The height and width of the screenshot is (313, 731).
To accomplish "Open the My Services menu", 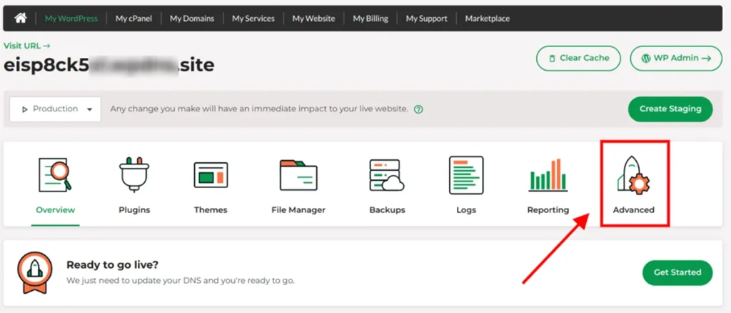I will [253, 19].
